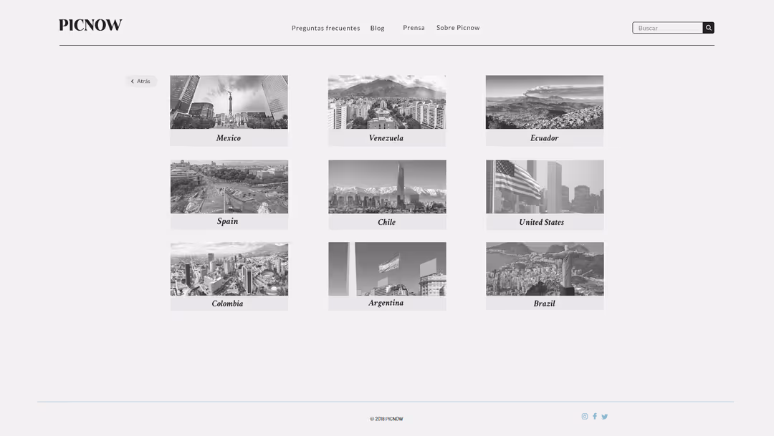The image size is (774, 436).
Task: Select the Mexico photo thumbnail
Action: click(229, 102)
